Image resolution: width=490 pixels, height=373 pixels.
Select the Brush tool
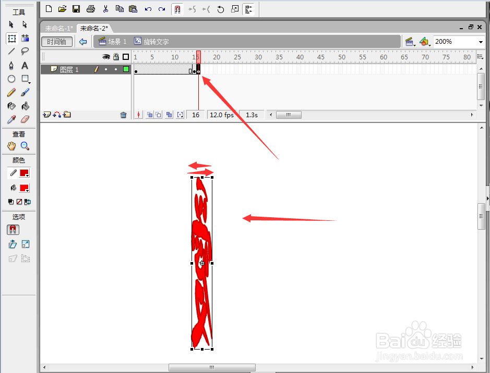coord(25,92)
